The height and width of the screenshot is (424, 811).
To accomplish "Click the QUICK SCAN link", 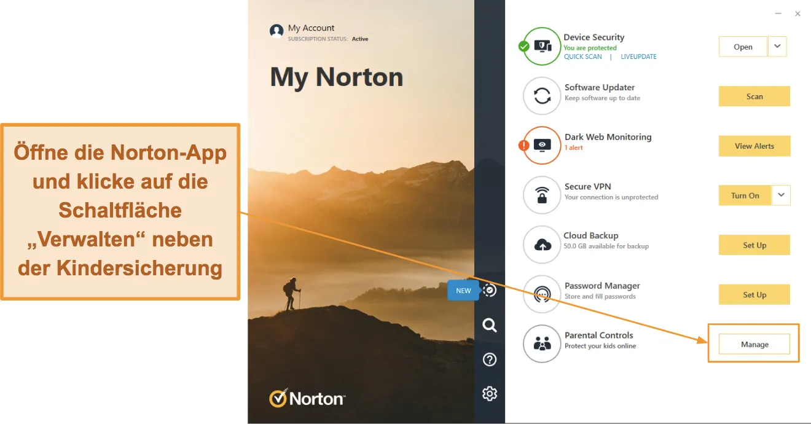I will click(x=583, y=57).
